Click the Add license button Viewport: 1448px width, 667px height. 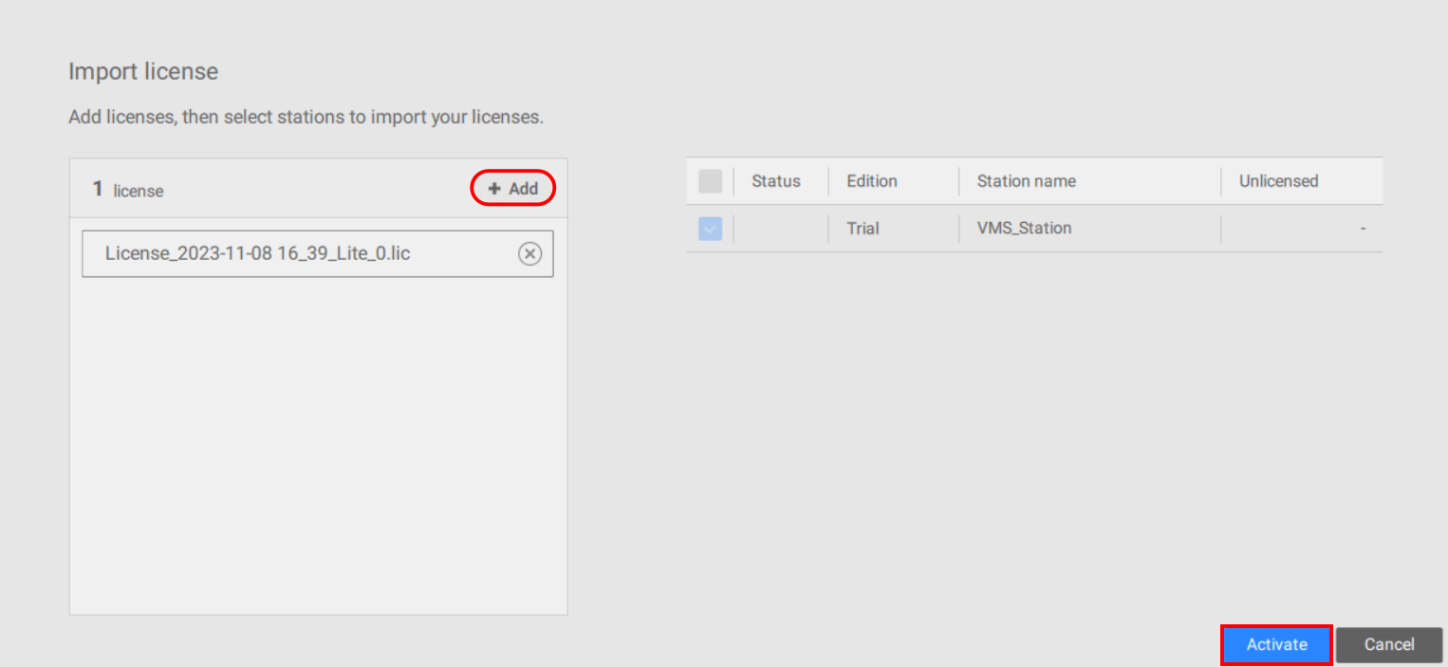pos(512,189)
